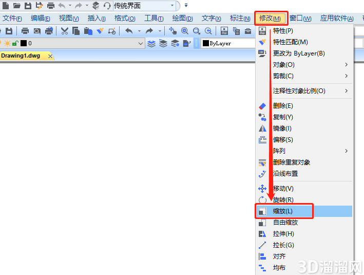Open the ByLayer color dropdown
Screen dimensions: 364x275
(228, 43)
